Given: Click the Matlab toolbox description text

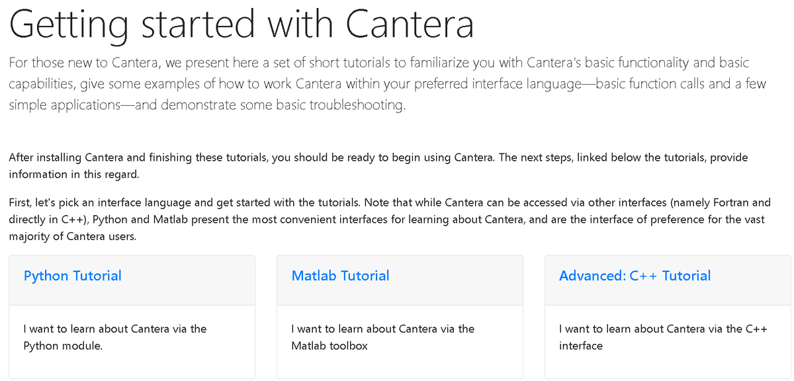Looking at the screenshot, I should [x=382, y=337].
